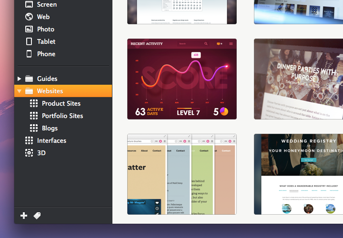Click the Websites folder icon

[x=29, y=91]
